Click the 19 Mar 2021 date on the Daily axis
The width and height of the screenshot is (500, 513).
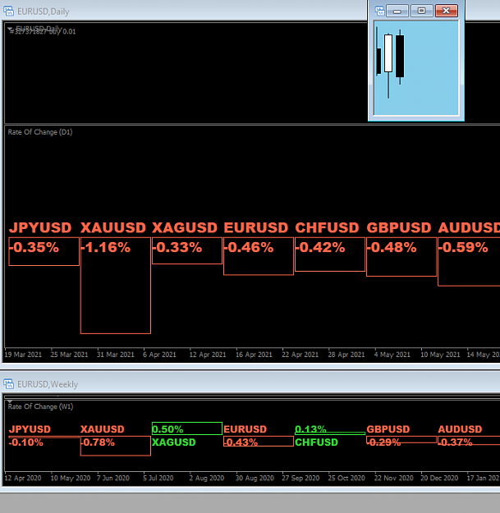click(x=23, y=355)
